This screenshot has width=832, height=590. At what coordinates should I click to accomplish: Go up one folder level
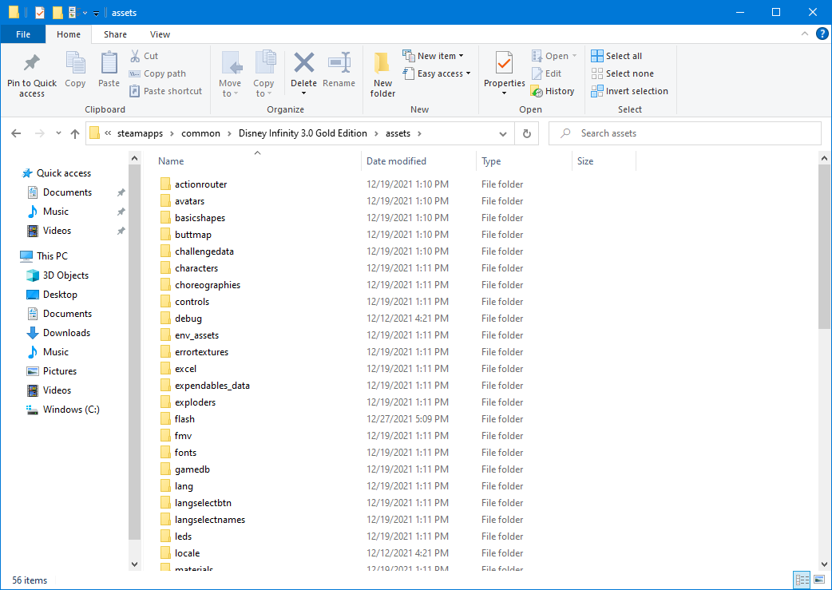(x=75, y=133)
